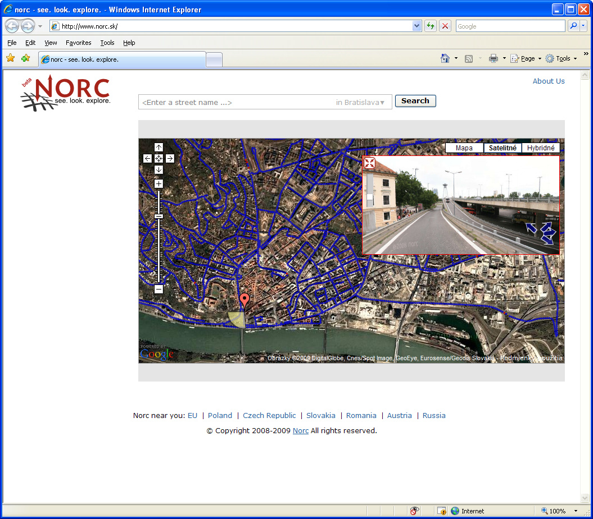Screen dimensions: 593x519
Task: Expand street view panorama to fullscreen
Action: coord(369,163)
